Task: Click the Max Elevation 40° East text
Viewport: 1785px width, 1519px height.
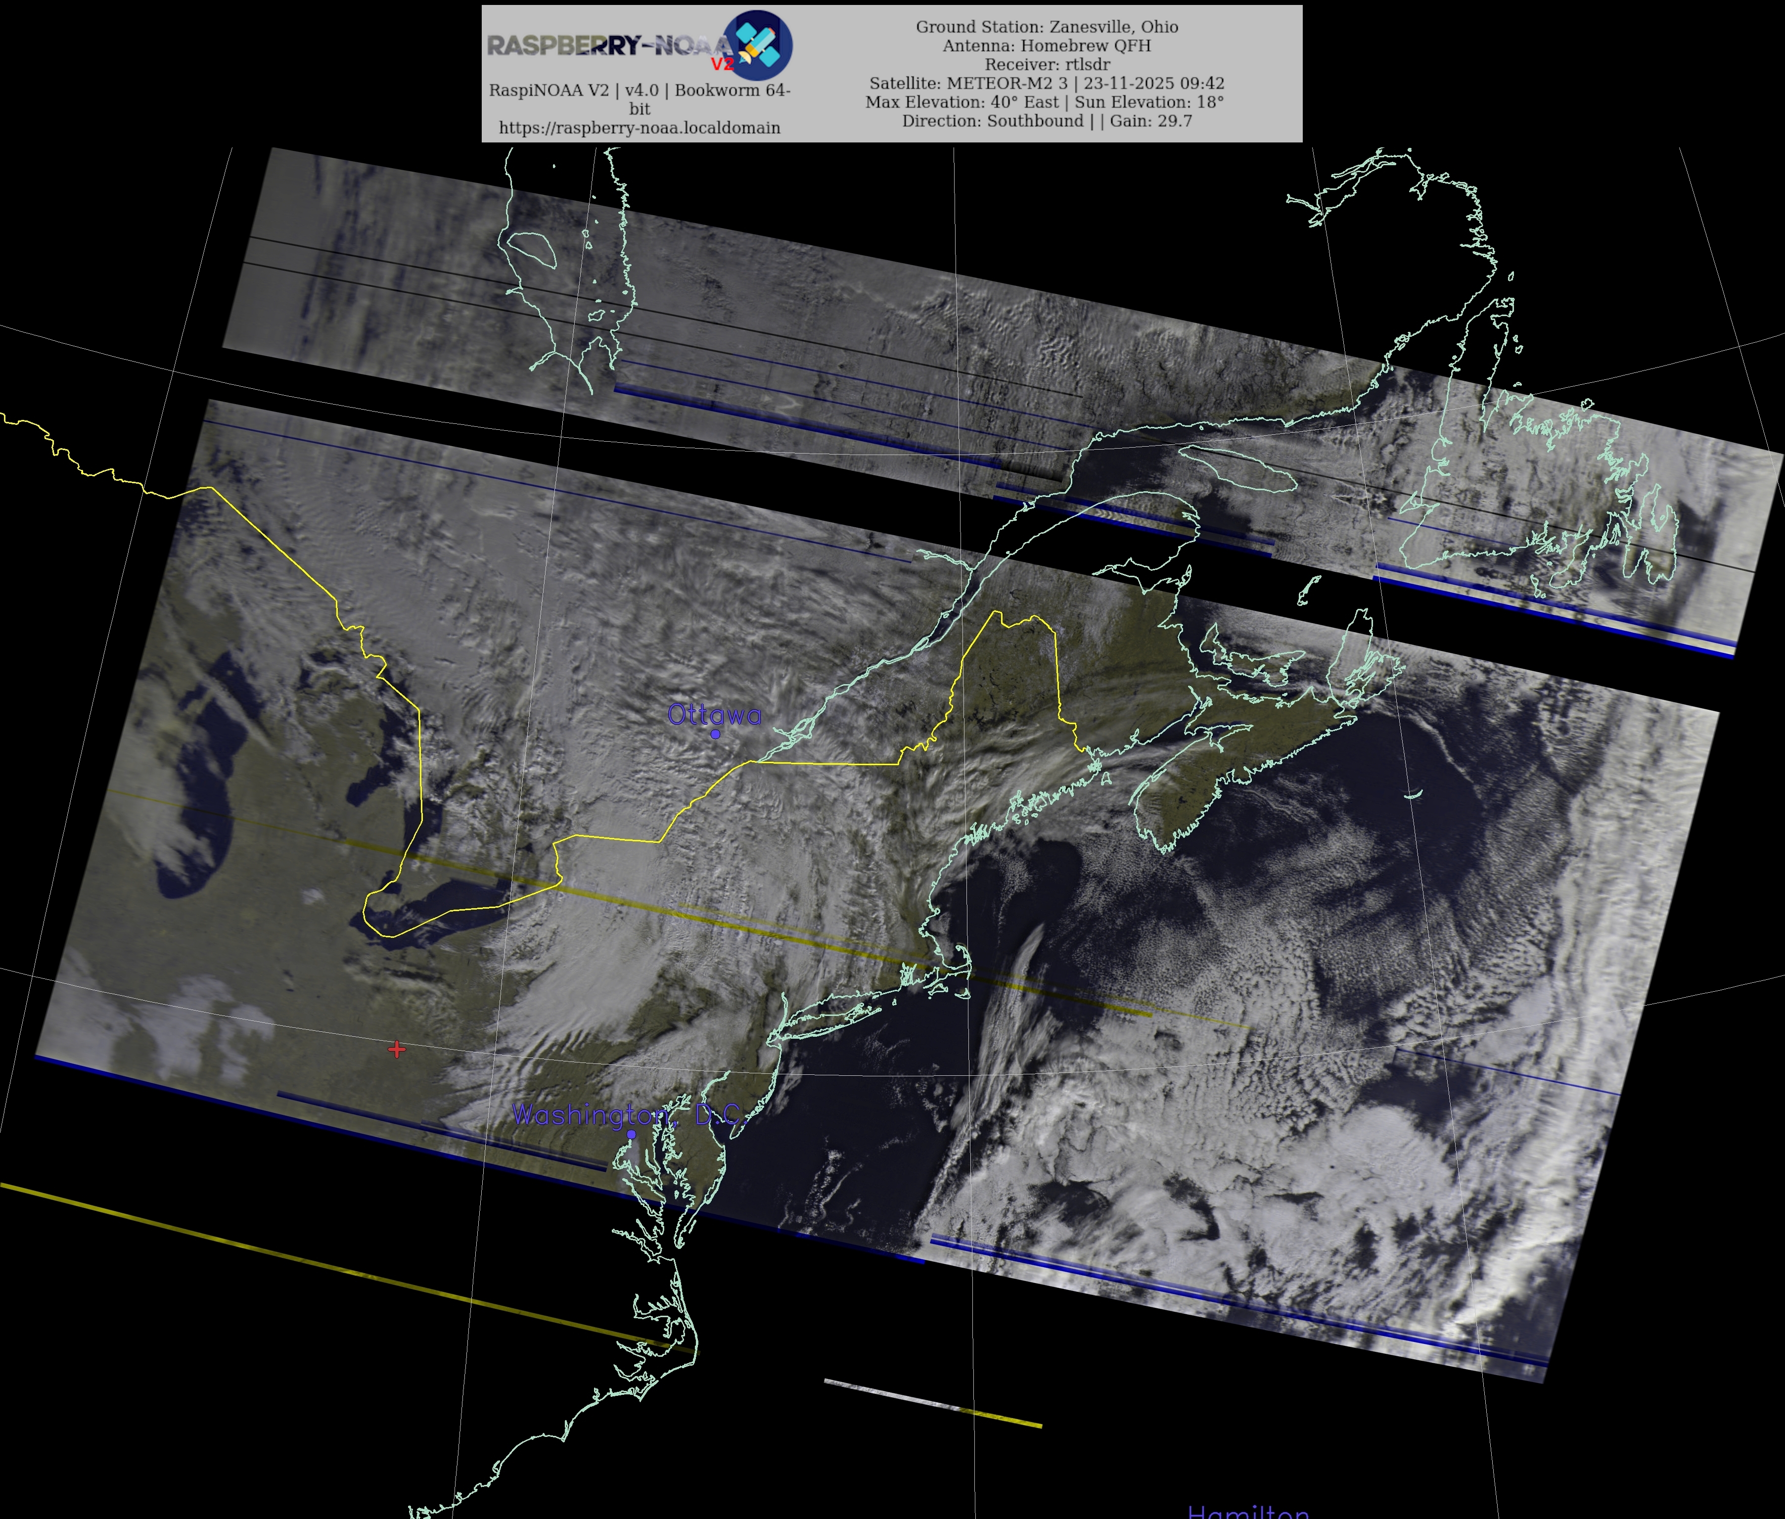Action: [962, 102]
